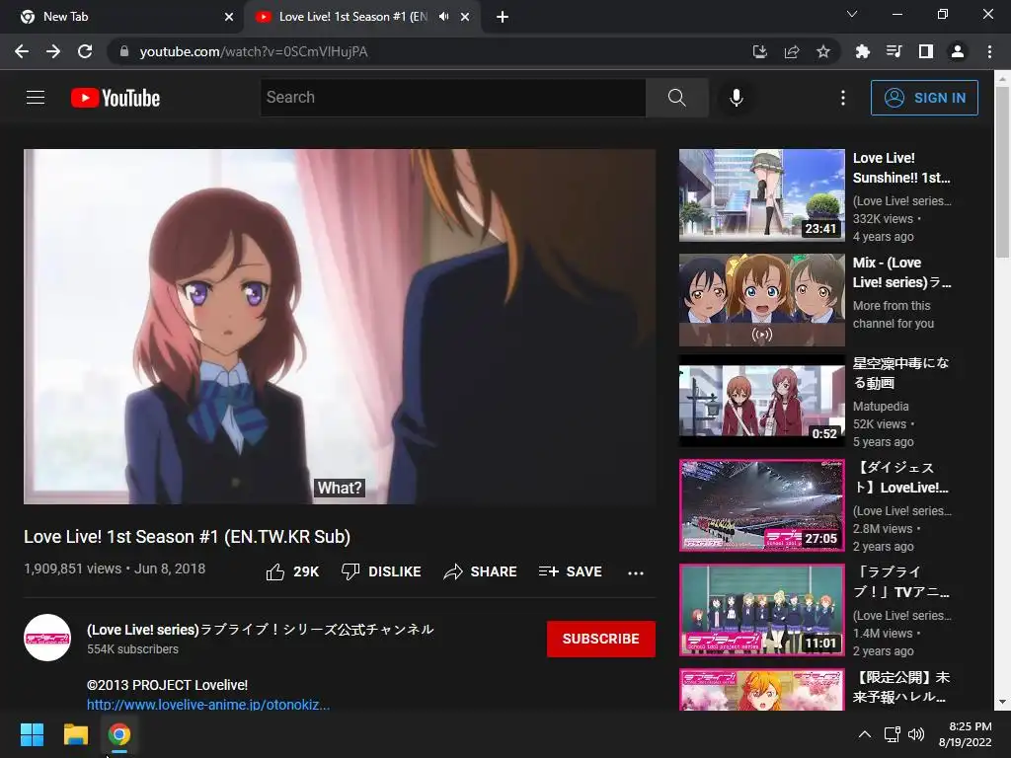This screenshot has height=758, width=1011.
Task: Open the Windows Start menu
Action: (32, 734)
